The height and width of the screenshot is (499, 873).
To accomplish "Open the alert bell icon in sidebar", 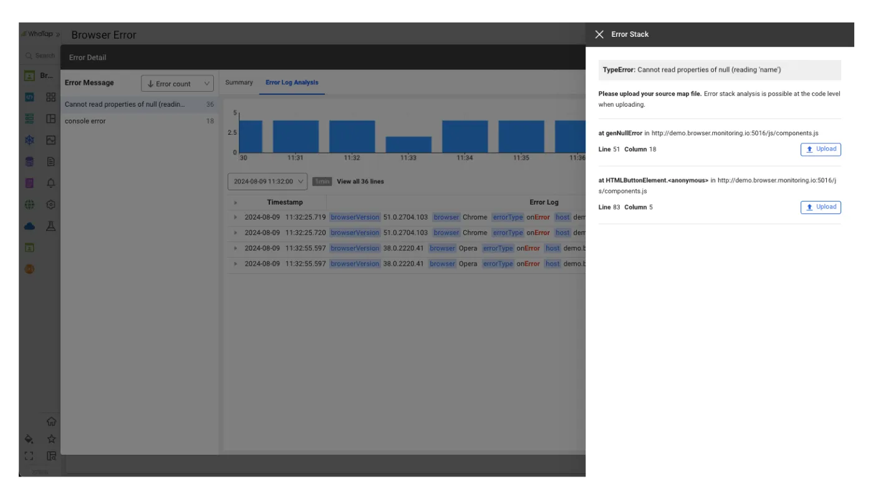I will click(x=51, y=183).
